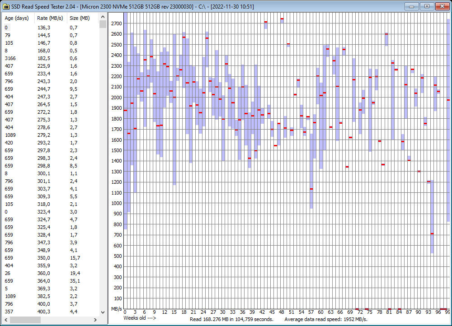
Task: Select the row with rate 325,4
Action: [x=51, y=227]
